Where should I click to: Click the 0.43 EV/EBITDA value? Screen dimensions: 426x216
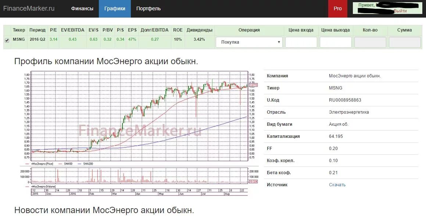pyautogui.click(x=72, y=39)
